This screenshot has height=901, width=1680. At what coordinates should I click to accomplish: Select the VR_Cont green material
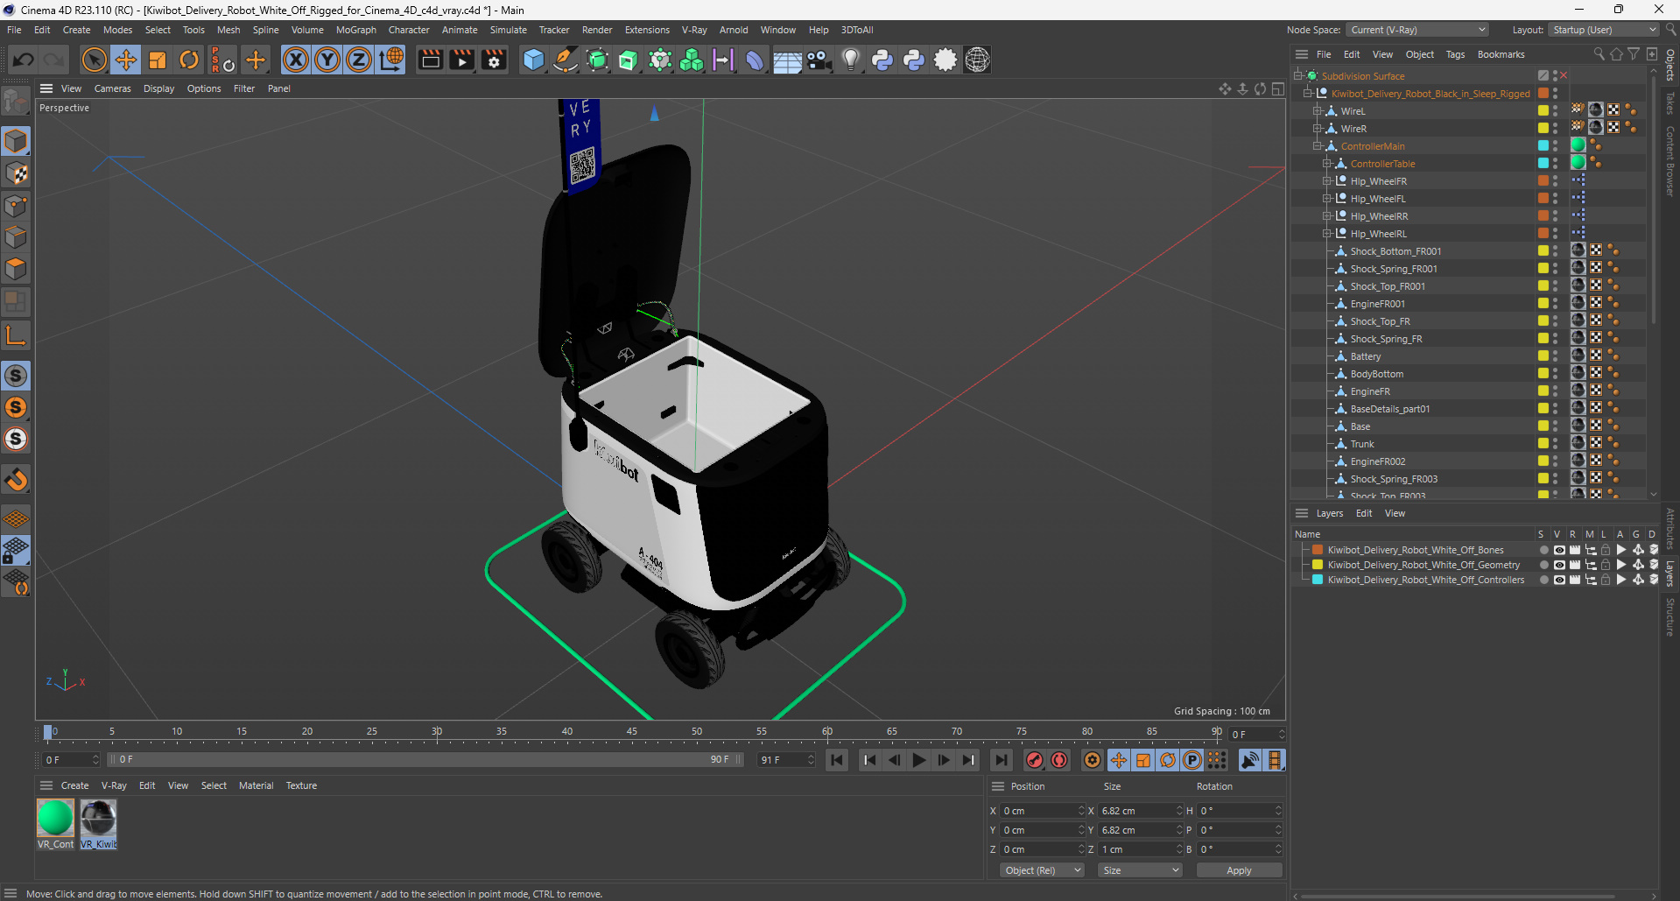(55, 818)
